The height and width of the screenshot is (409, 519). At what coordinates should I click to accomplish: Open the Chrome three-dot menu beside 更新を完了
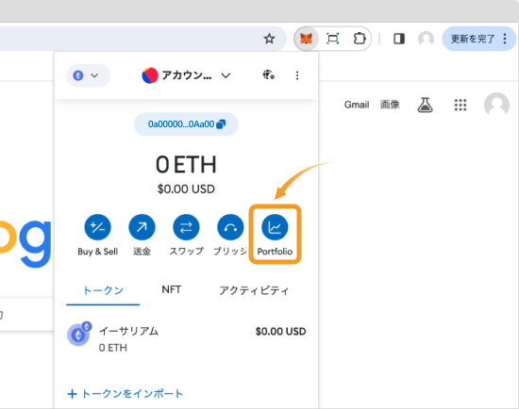pos(505,39)
